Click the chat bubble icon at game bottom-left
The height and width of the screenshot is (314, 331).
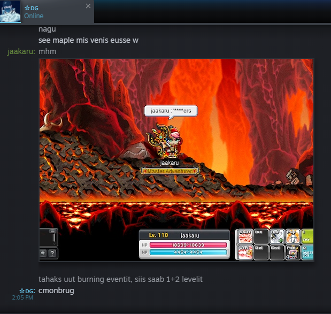(43, 253)
